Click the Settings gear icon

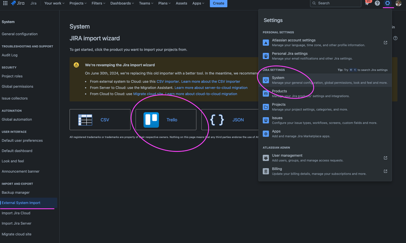(x=387, y=3)
